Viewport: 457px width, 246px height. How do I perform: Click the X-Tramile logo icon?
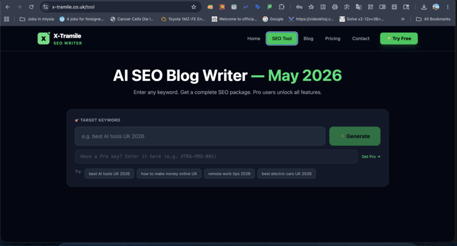click(44, 38)
